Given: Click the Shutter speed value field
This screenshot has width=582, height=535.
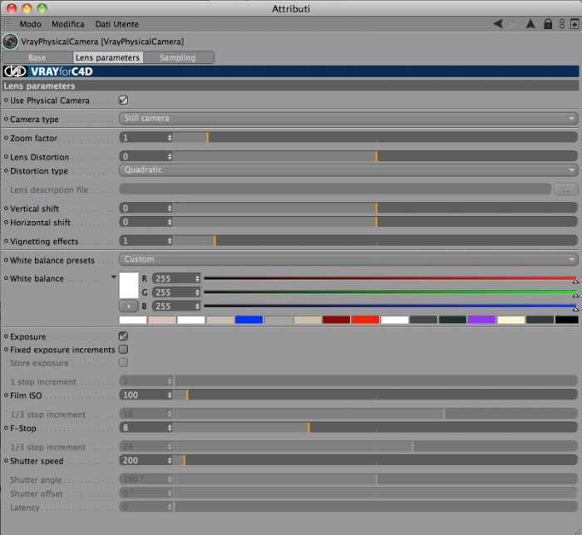Looking at the screenshot, I should pos(143,460).
